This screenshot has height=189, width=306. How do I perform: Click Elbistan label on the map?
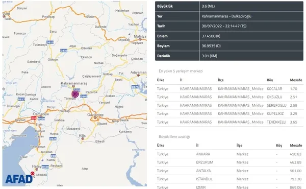pos(87,48)
